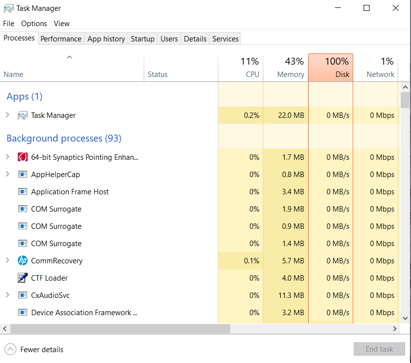
Task: Select the CTF Loader process
Action: [x=200, y=278]
